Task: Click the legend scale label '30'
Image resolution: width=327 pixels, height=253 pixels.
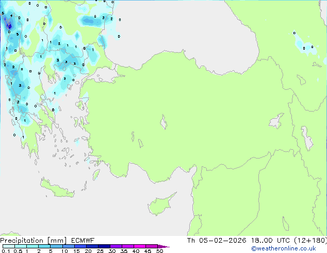Action: 112,251
